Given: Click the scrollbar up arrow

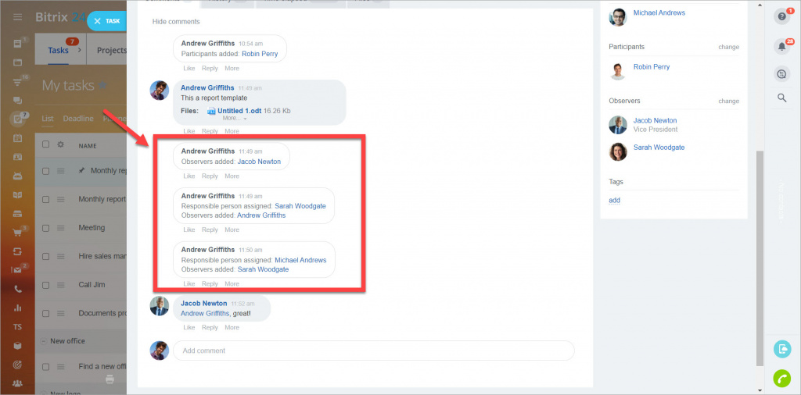Looking at the screenshot, I should 760,5.
